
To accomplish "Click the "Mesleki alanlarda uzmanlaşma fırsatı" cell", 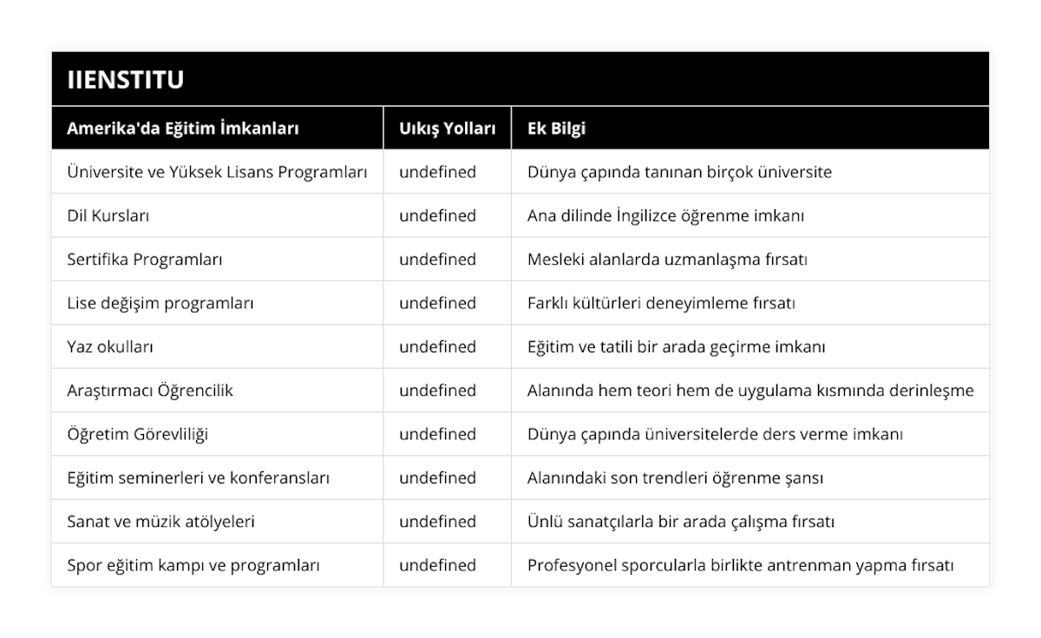I will click(667, 260).
